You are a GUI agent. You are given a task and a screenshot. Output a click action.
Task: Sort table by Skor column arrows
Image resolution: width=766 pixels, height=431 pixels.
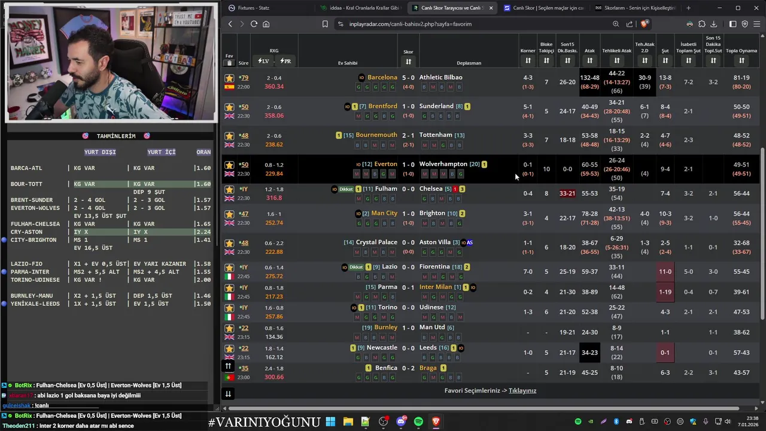point(408,62)
